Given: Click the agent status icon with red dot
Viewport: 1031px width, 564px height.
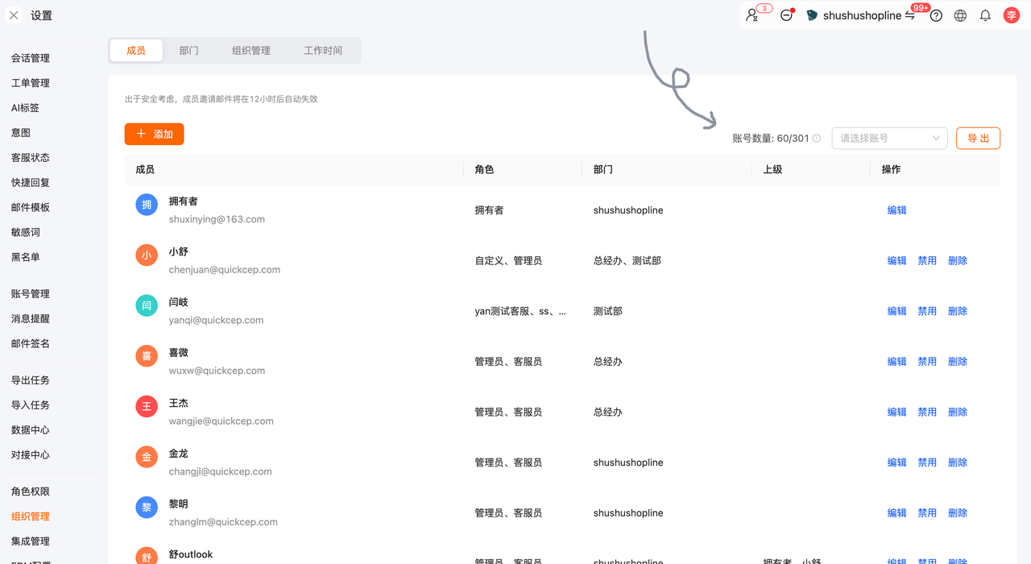Looking at the screenshot, I should tap(787, 15).
